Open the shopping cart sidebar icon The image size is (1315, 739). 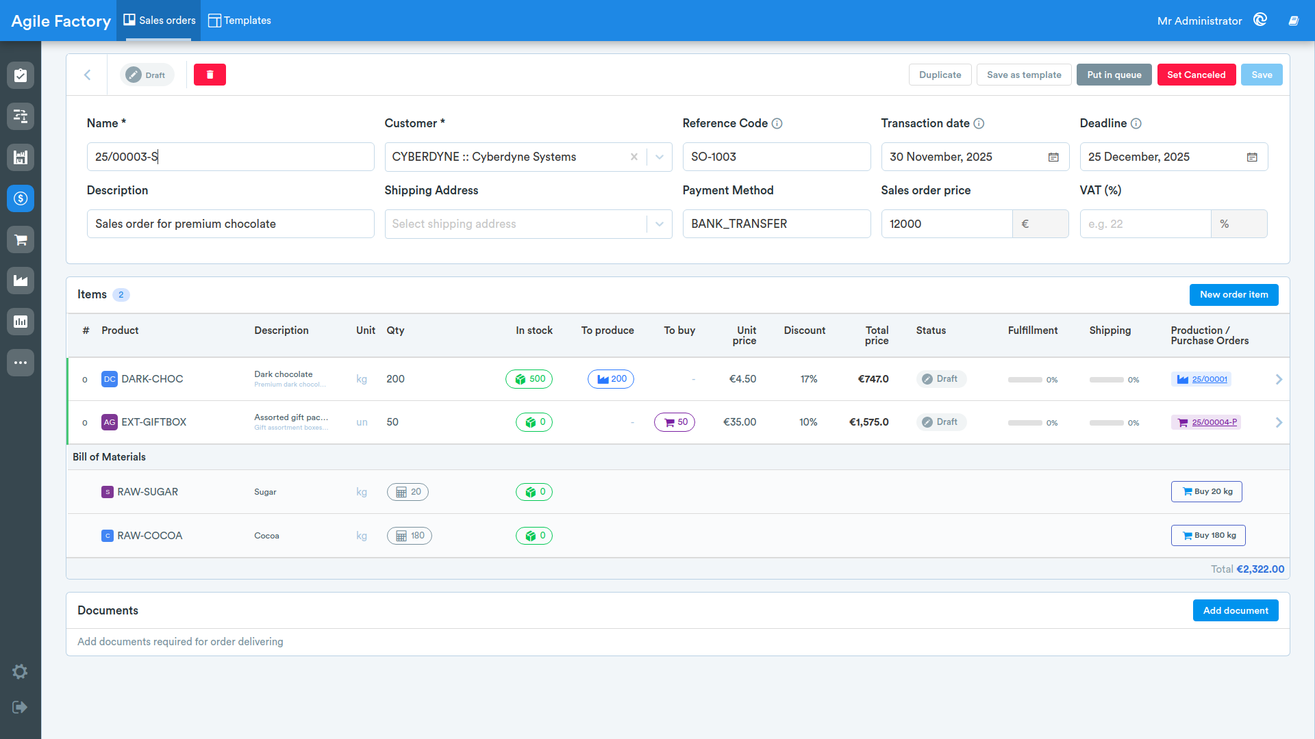(21, 239)
